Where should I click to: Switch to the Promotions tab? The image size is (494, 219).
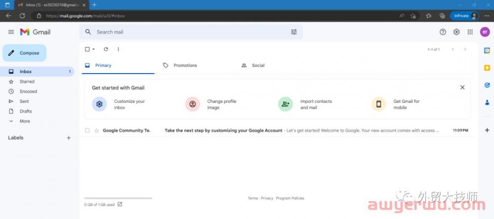[x=196, y=66]
